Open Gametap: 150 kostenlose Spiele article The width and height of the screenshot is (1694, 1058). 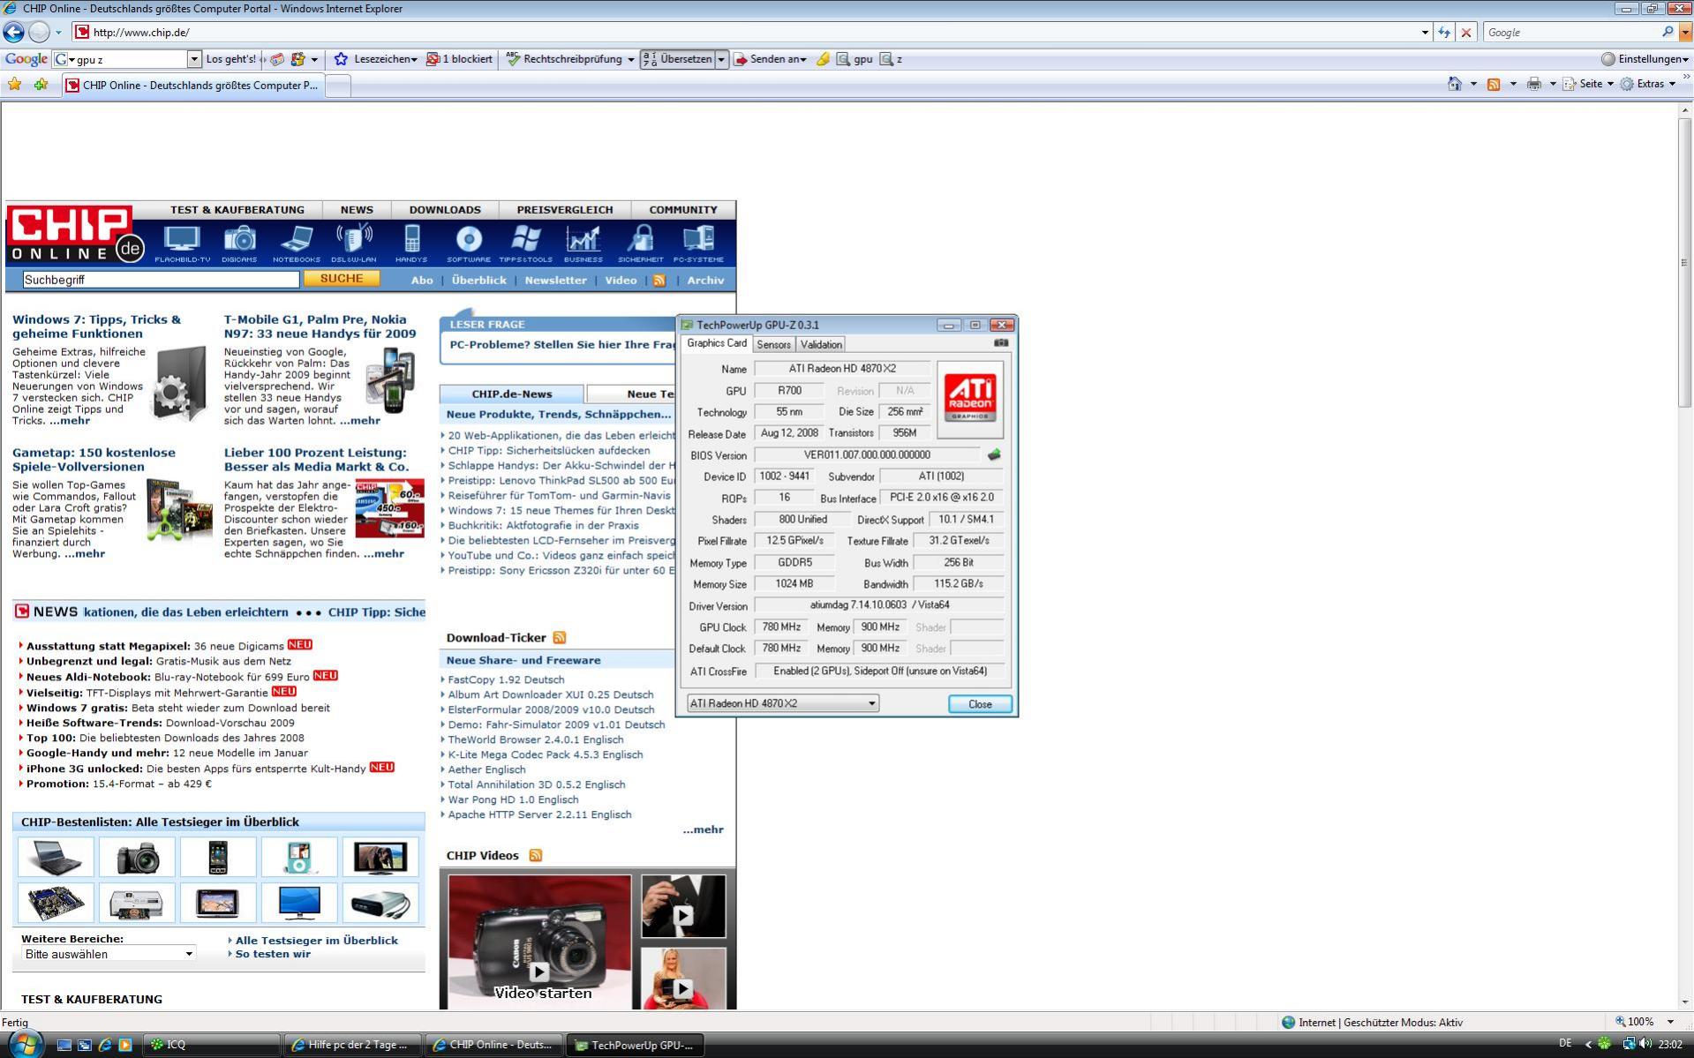click(94, 460)
